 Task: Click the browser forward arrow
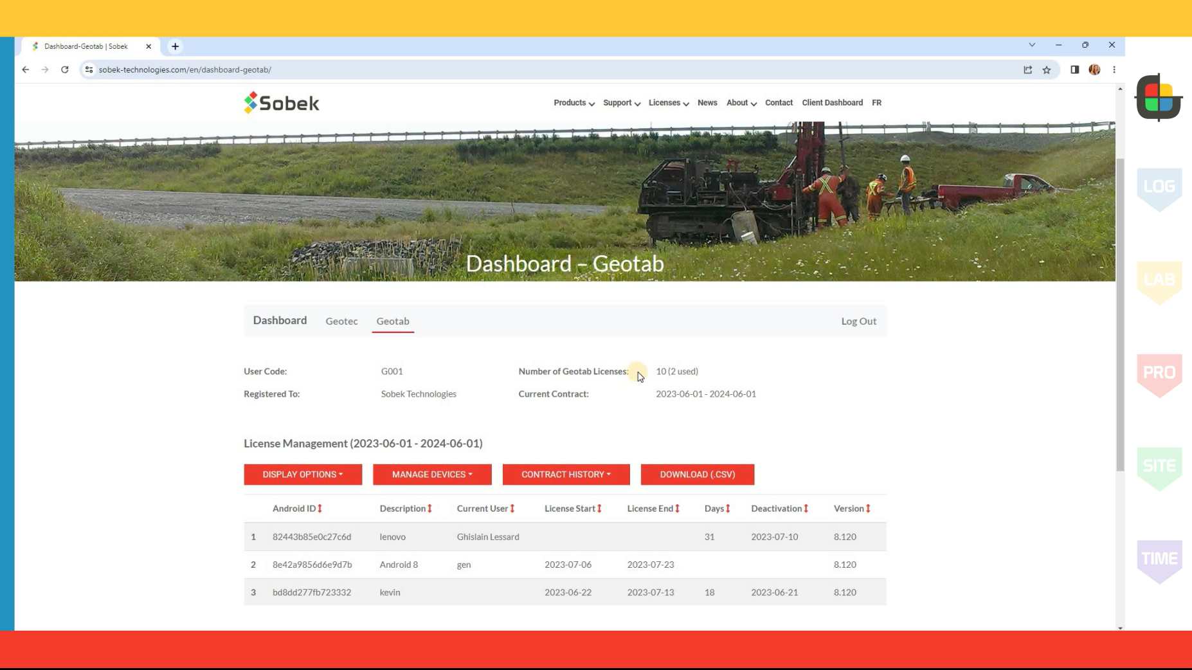click(x=45, y=69)
